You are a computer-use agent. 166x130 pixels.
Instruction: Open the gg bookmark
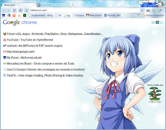coord(67,15)
